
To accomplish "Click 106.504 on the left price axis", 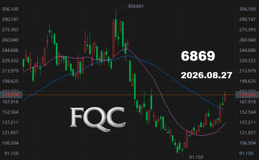I will click(x=10, y=143).
